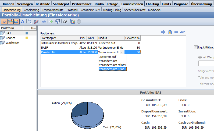The image size is (214, 131).
Task: Add position with blue plus icon
Action: click(x=163, y=32)
